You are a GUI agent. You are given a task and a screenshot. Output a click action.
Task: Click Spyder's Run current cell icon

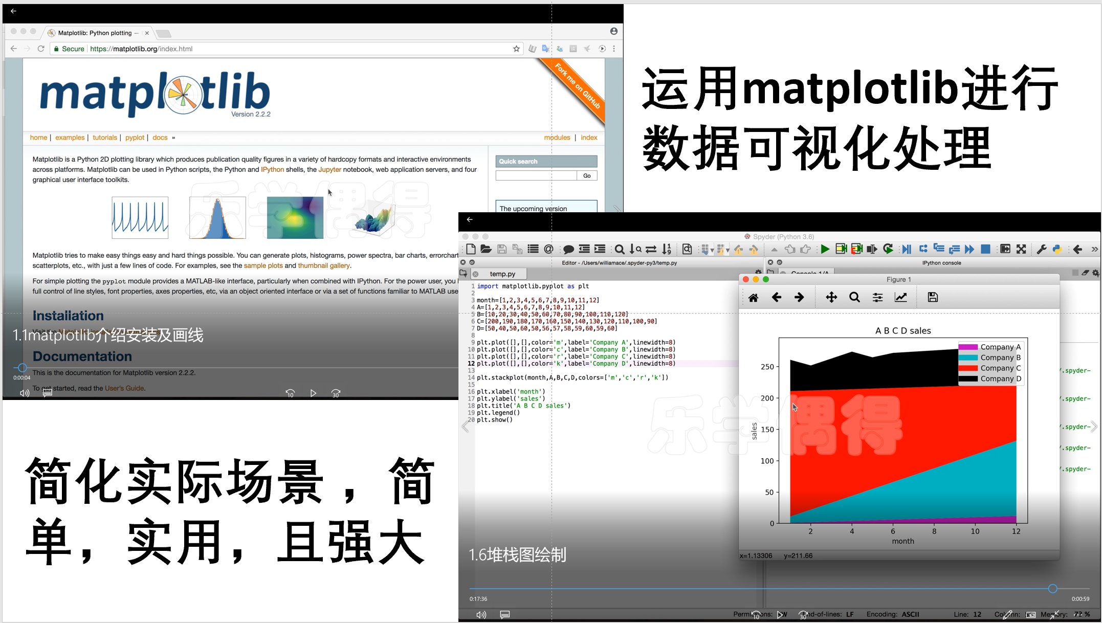(x=841, y=249)
